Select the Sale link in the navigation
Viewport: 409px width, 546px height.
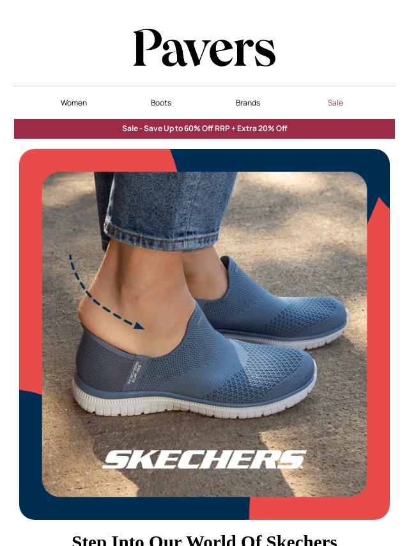tap(336, 103)
